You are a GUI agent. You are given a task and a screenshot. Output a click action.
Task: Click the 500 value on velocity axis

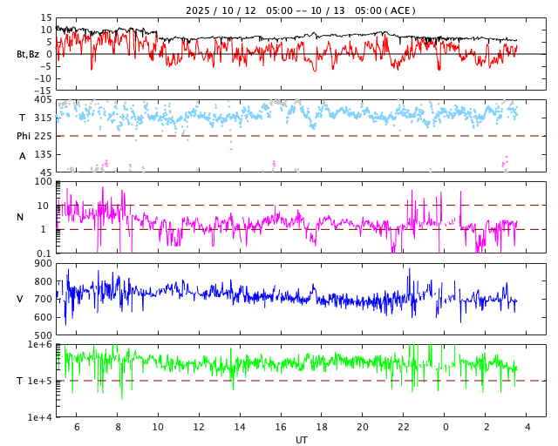[x=42, y=335]
